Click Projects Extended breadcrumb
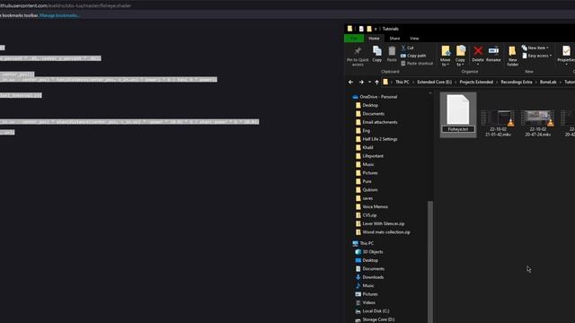Image resolution: width=575 pixels, height=323 pixels. 476,82
